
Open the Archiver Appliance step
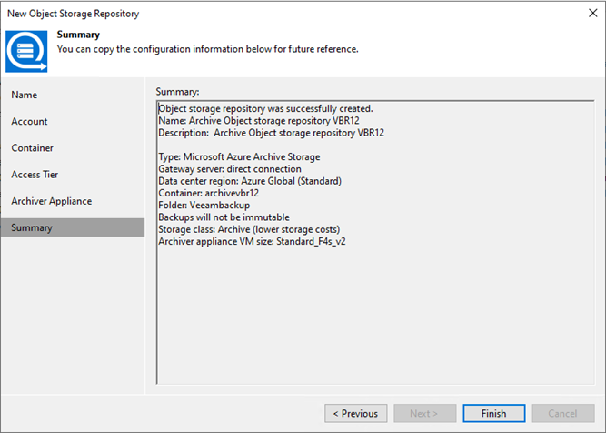click(52, 201)
